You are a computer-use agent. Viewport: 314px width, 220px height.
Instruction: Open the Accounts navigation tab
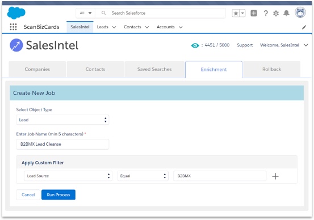coord(166,27)
